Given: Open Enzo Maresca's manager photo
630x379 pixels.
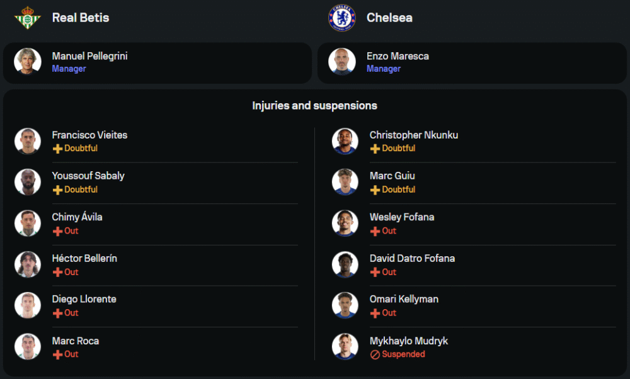Looking at the screenshot, I should [x=342, y=62].
